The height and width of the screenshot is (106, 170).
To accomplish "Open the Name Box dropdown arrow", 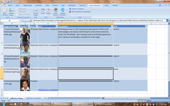I will (x=20, y=20).
